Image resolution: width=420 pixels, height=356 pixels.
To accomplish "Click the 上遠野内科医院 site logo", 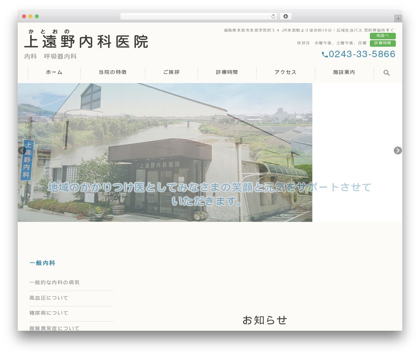I will point(86,39).
